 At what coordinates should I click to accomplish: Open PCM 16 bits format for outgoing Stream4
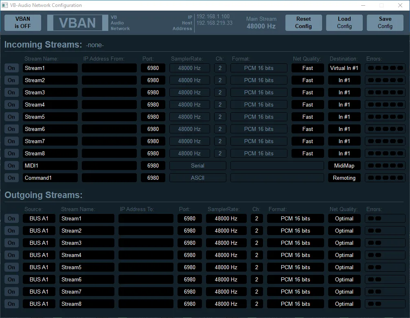coord(295,255)
